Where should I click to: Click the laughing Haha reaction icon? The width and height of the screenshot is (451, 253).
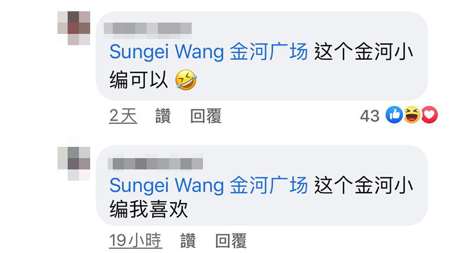[412, 115]
